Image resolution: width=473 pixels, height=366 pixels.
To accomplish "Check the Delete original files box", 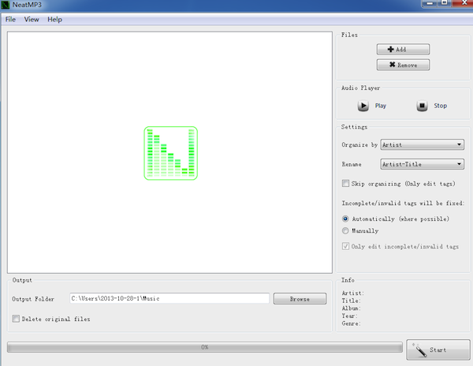I will tap(17, 319).
